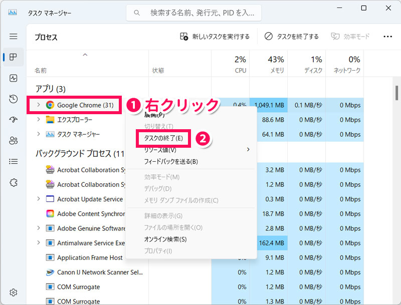
Task: Choose フィードバックを送る(B) in context menu
Action: [x=171, y=162]
